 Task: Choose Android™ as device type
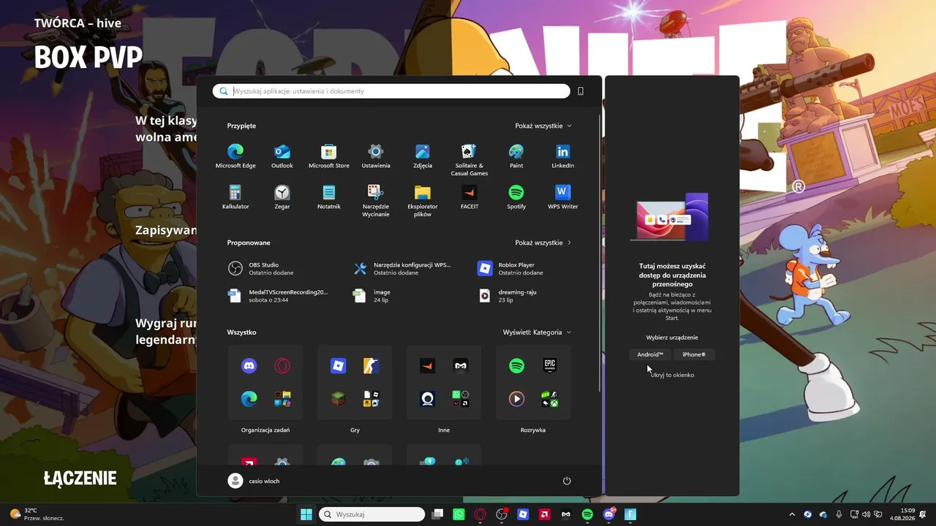[x=650, y=354]
